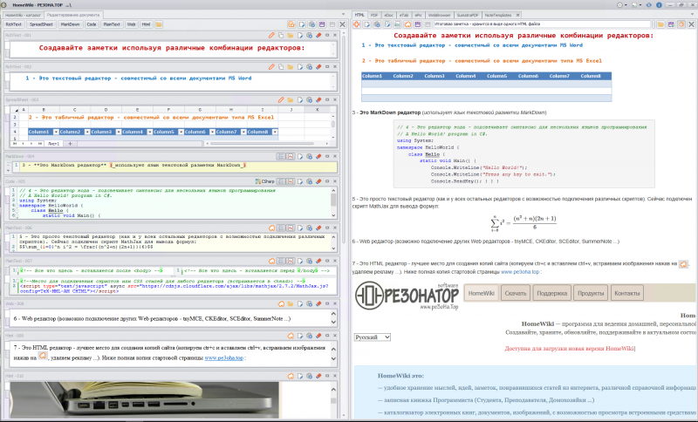The width and height of the screenshot is (698, 422).
Task: Click the Web add-editor button
Action: (x=132, y=24)
